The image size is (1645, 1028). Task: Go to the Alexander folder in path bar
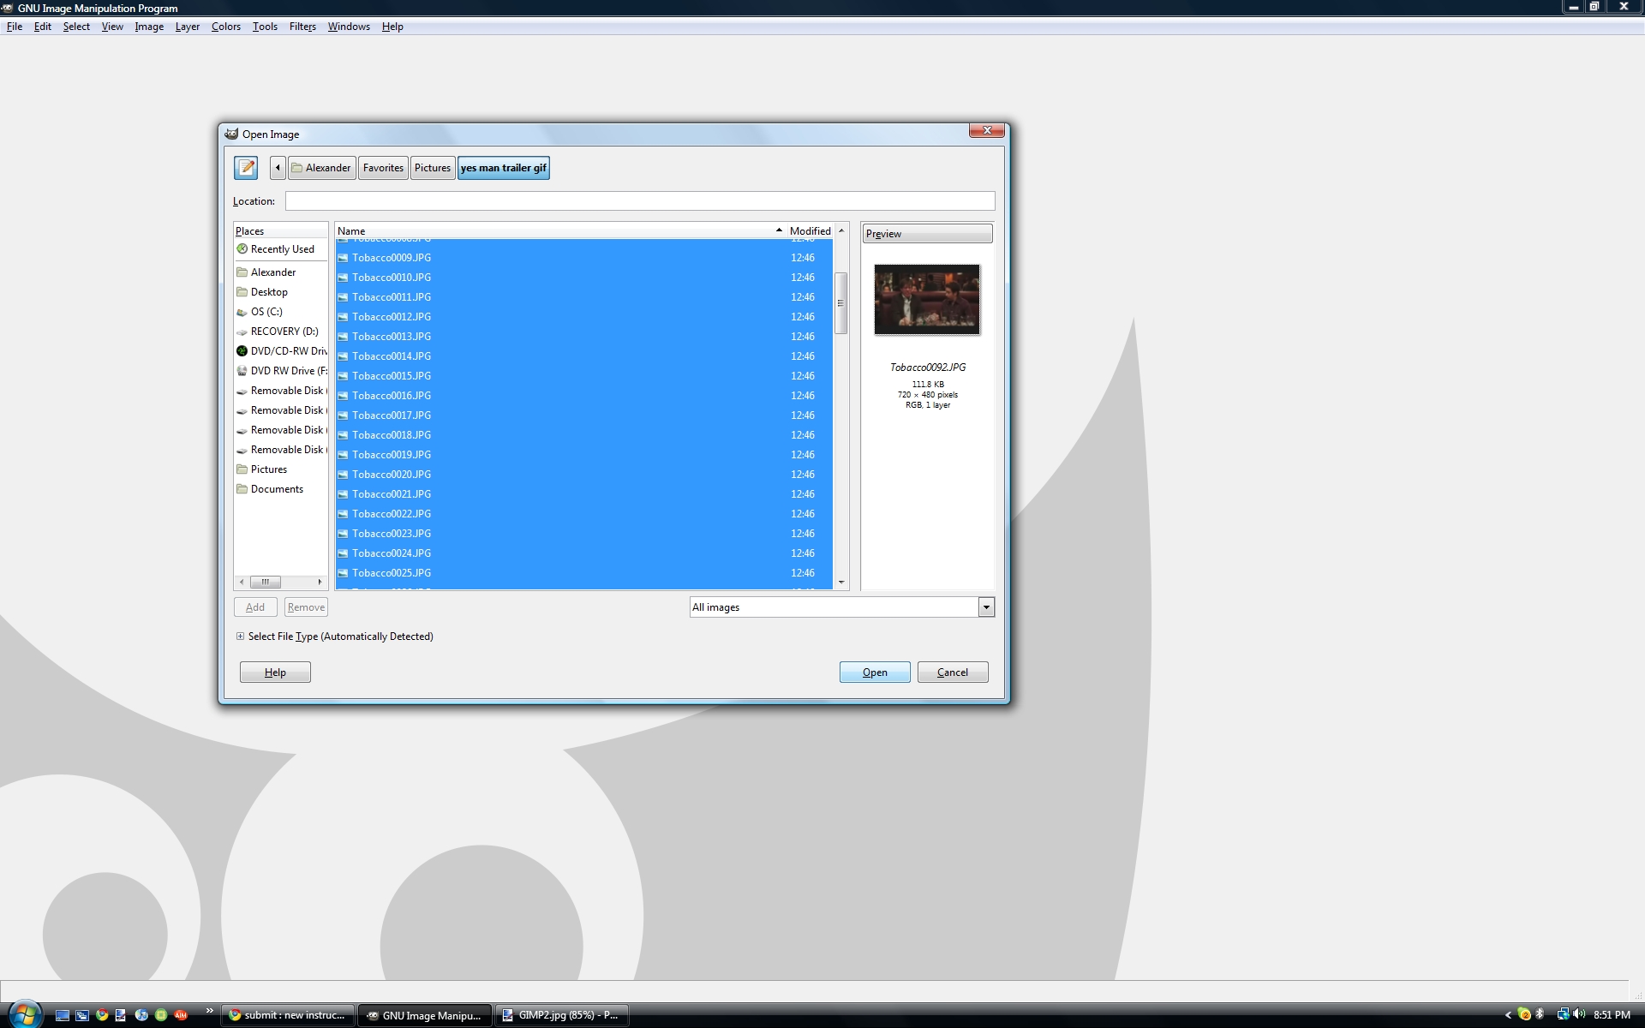click(x=321, y=168)
